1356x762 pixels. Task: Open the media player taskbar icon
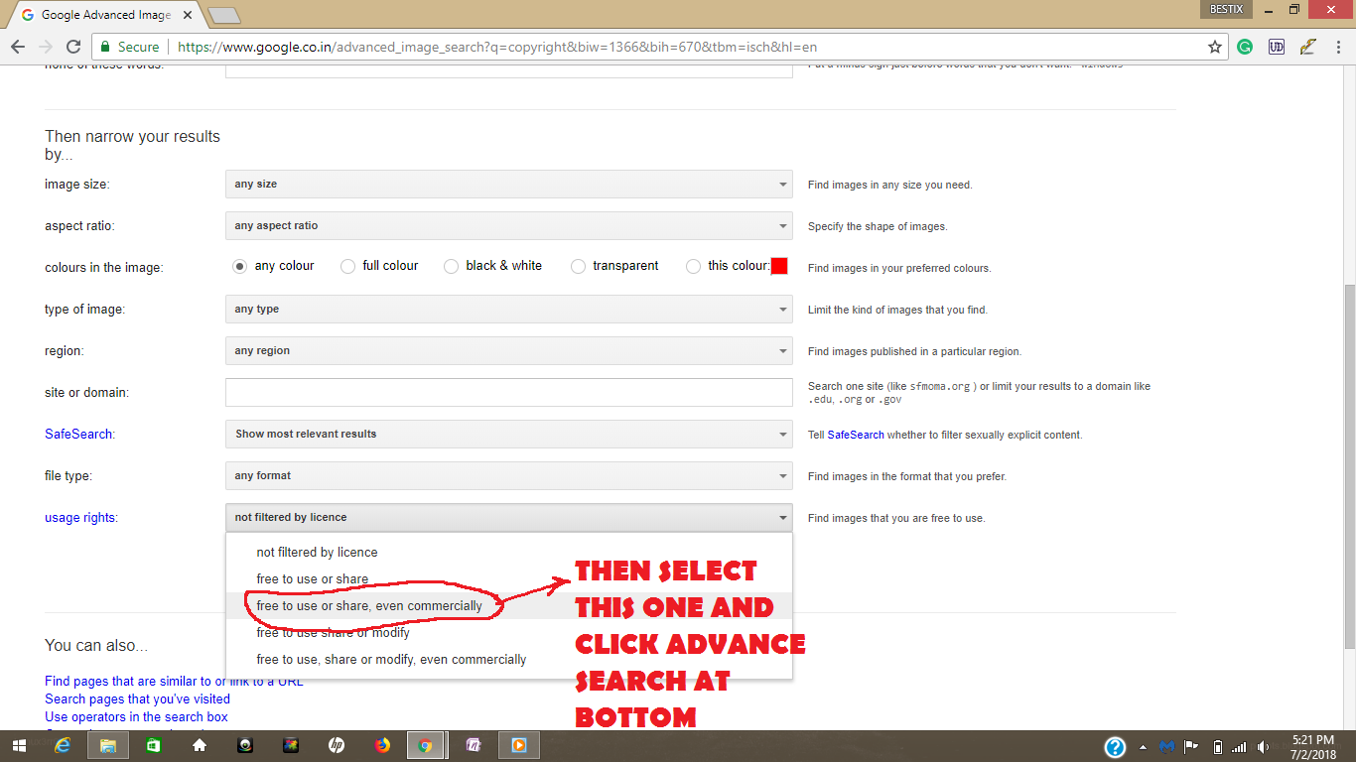(518, 746)
